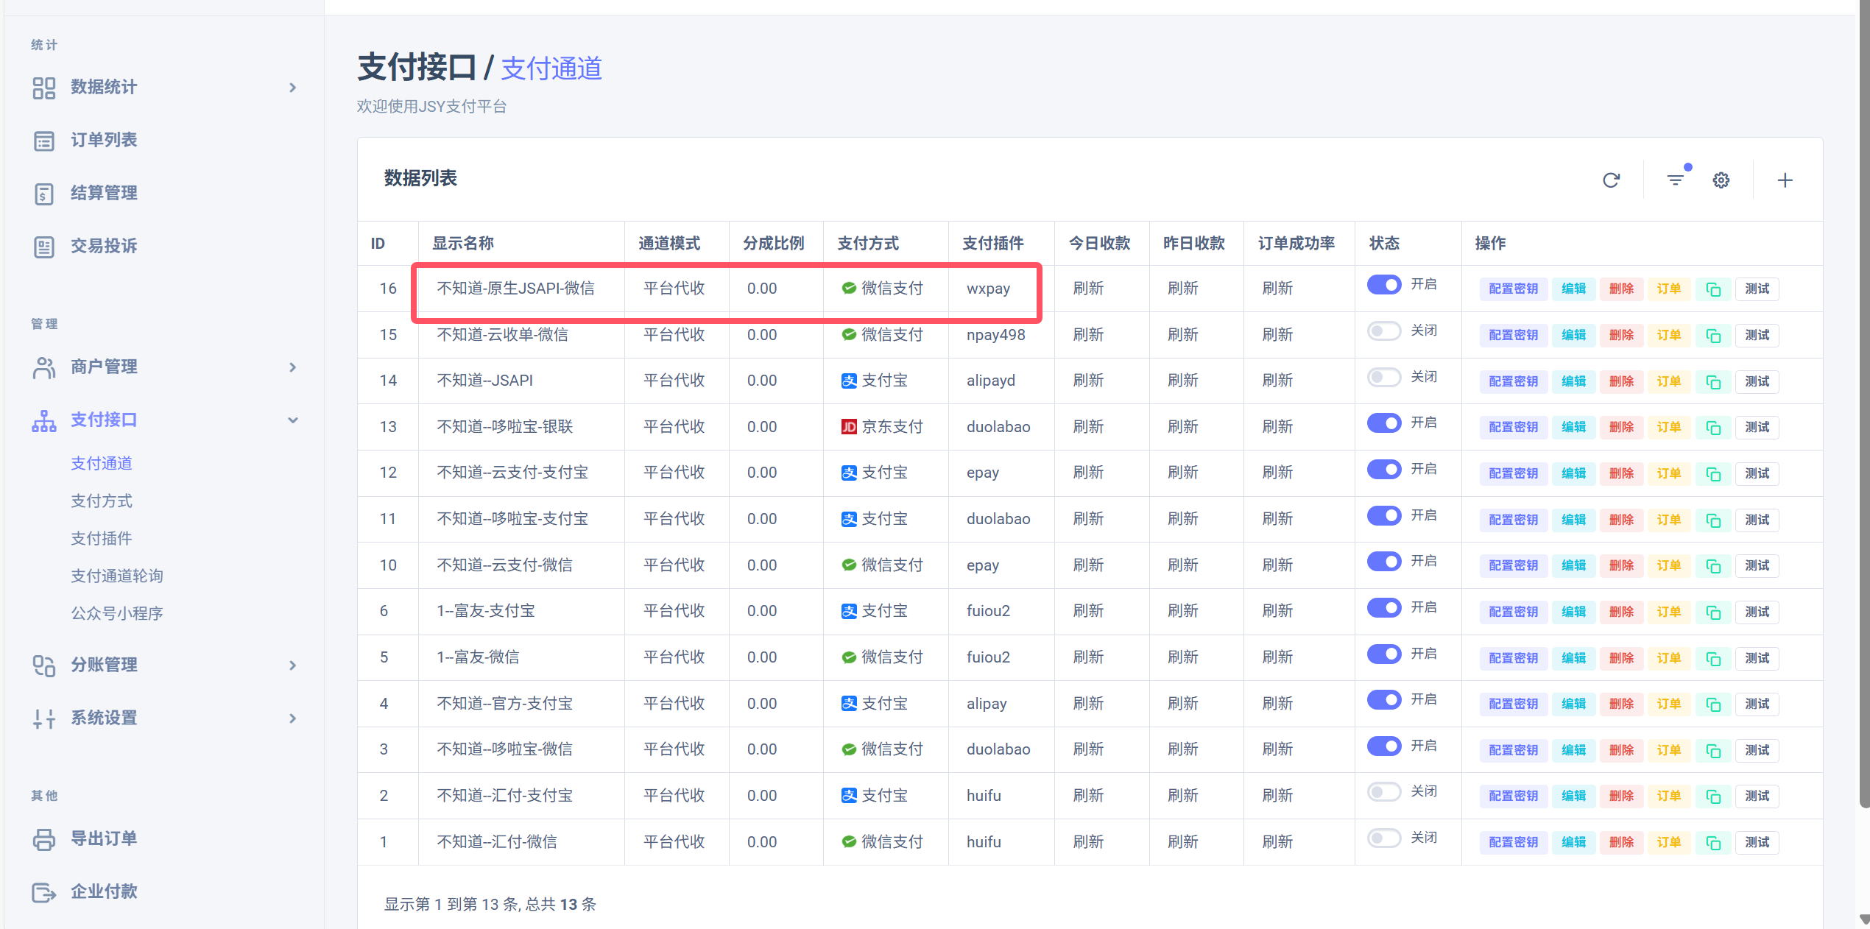Click red 删除 button for 1--富友-微信
This screenshot has width=1870, height=929.
tap(1620, 658)
